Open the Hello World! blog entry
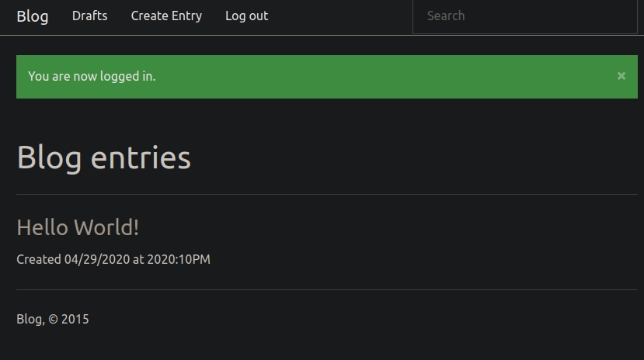The image size is (644, 360). 78,227
